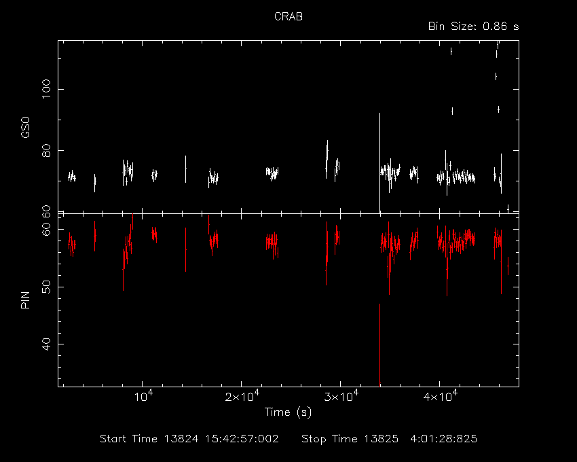Click the 50 tick label on PIN axis
577x462 pixels.
click(46, 287)
